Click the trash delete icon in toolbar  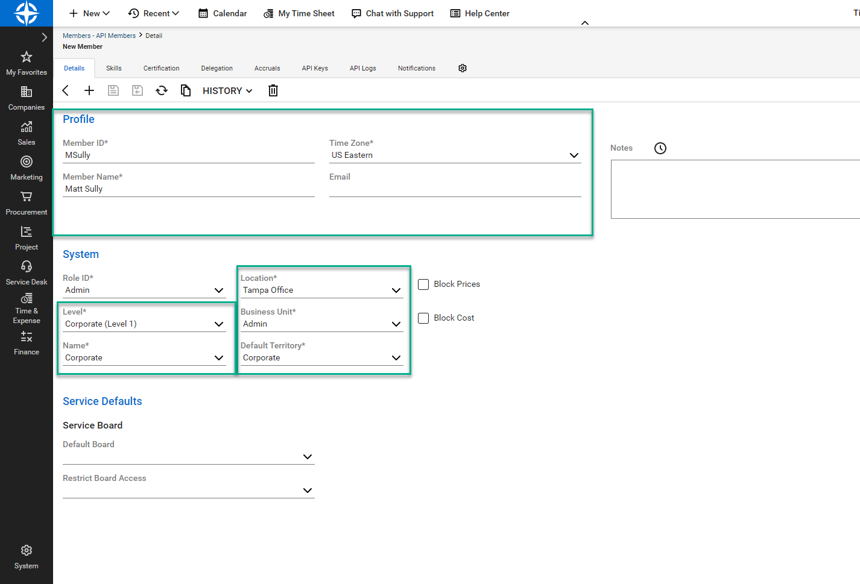pyautogui.click(x=273, y=90)
